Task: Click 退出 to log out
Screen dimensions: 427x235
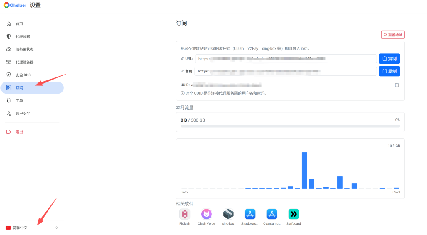Action: [32, 132]
